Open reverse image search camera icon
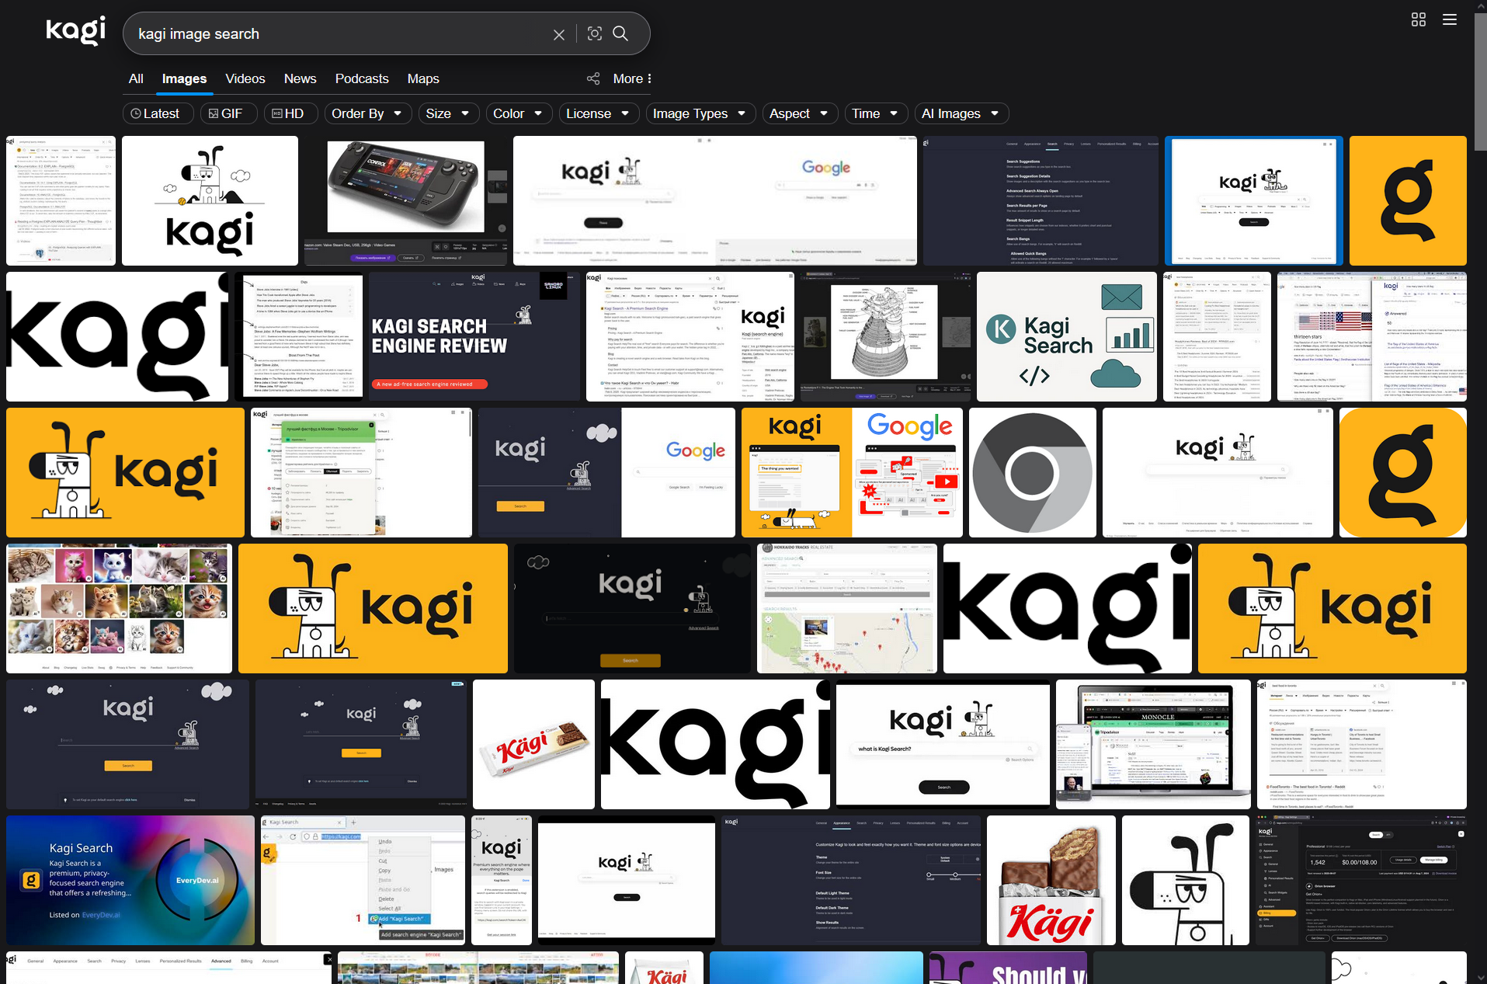Viewport: 1487px width, 984px height. pos(595,33)
